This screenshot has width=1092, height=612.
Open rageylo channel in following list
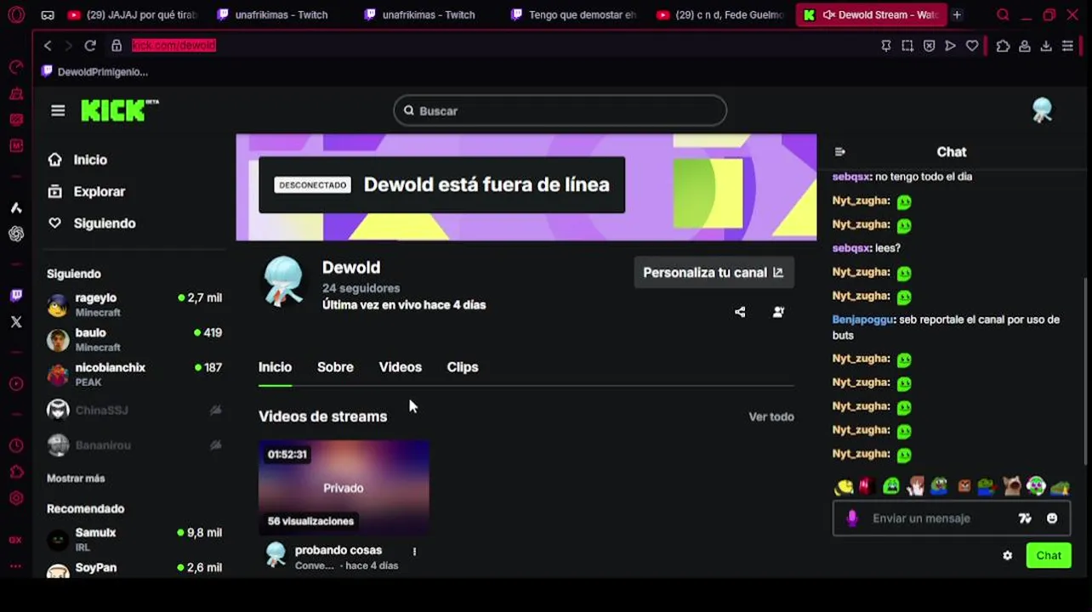pyautogui.click(x=134, y=304)
